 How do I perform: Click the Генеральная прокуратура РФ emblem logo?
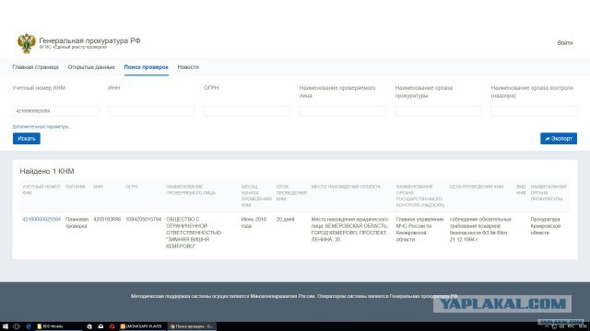27,43
